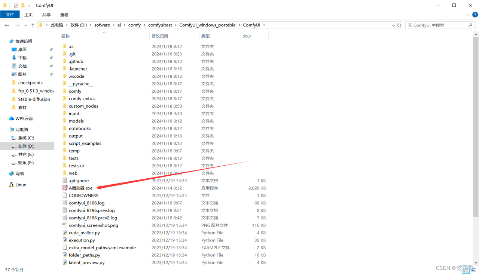The image size is (479, 274).
Task: Open 快速访问 in the navigation pane
Action: tap(24, 41)
